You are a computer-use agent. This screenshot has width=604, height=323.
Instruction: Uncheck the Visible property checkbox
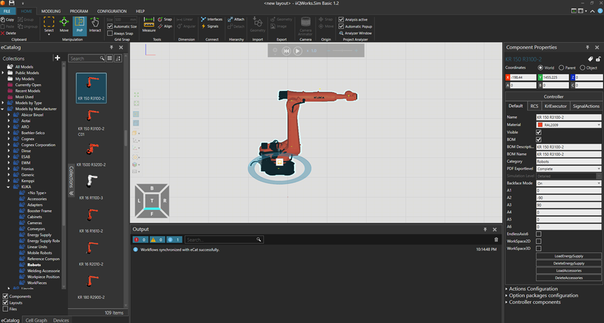(x=538, y=132)
